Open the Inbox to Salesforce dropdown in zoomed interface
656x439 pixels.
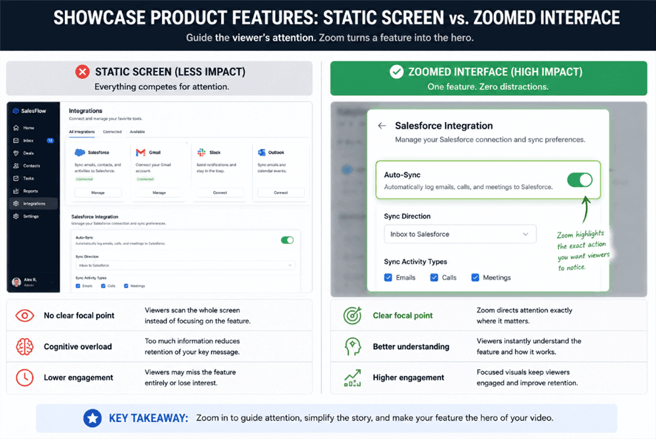click(x=461, y=234)
